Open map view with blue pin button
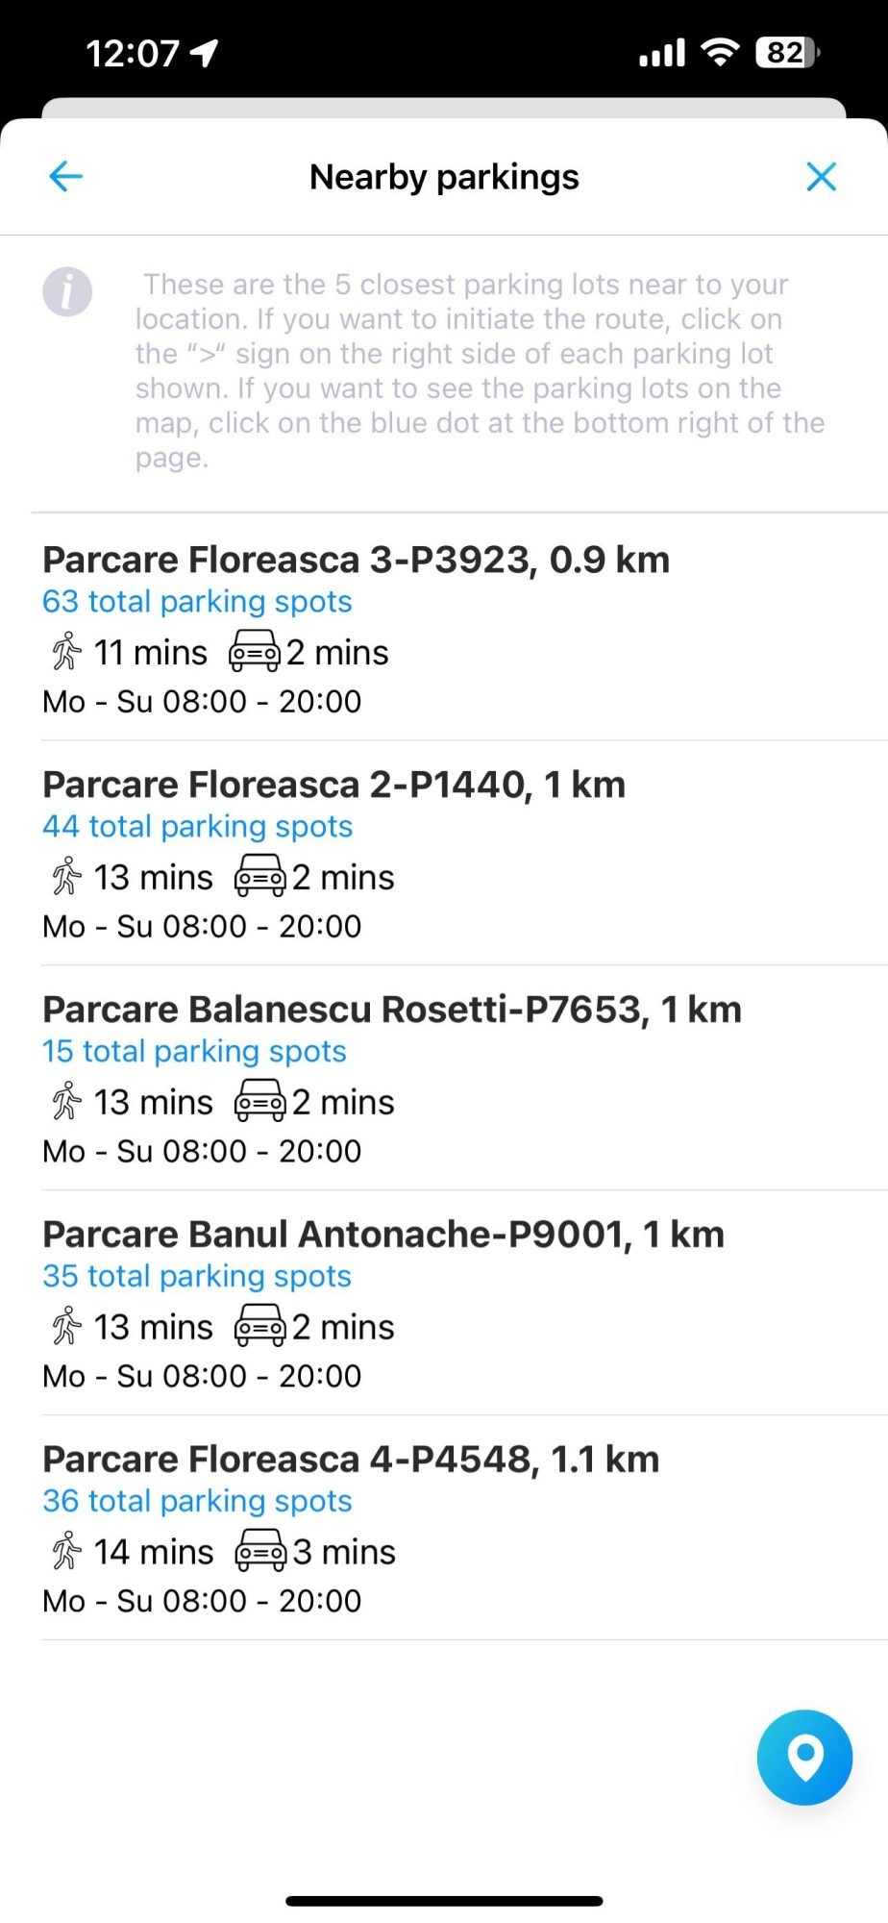 coord(804,1757)
